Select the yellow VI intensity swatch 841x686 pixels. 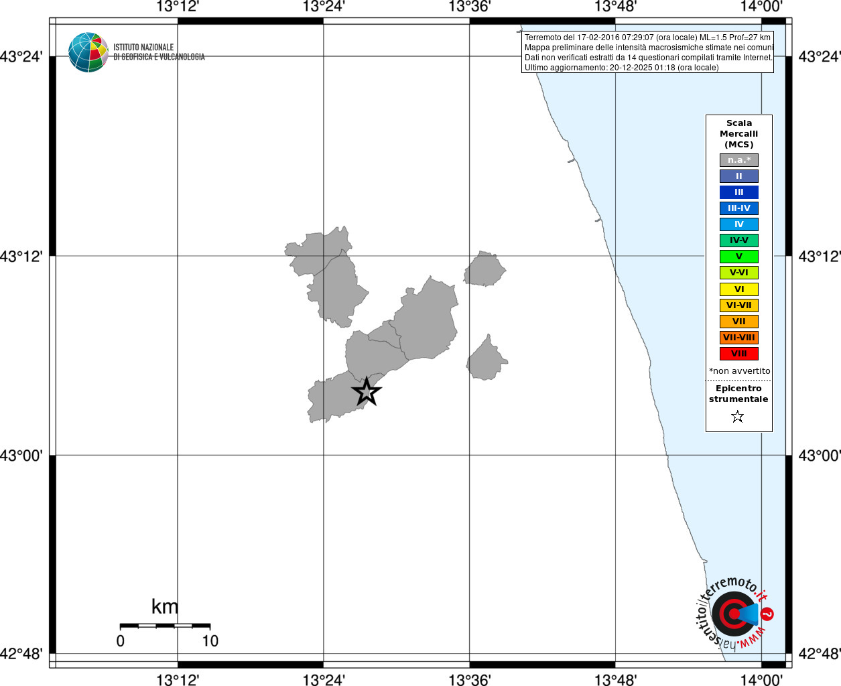coord(739,289)
